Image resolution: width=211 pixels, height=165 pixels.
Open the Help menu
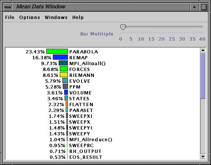[78, 18]
